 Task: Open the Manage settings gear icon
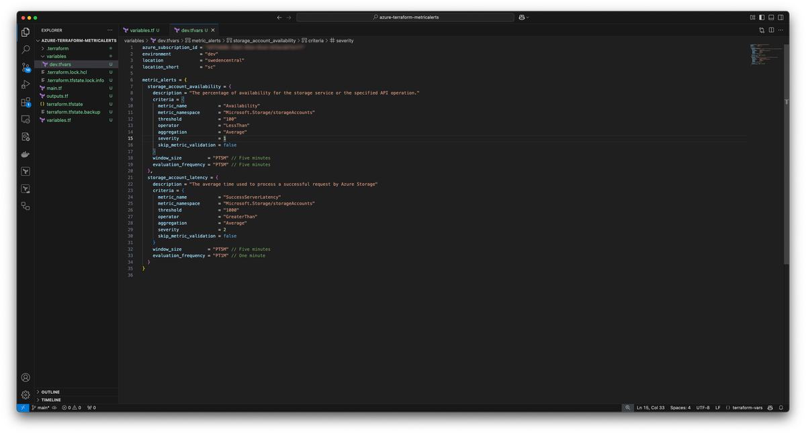(x=26, y=394)
